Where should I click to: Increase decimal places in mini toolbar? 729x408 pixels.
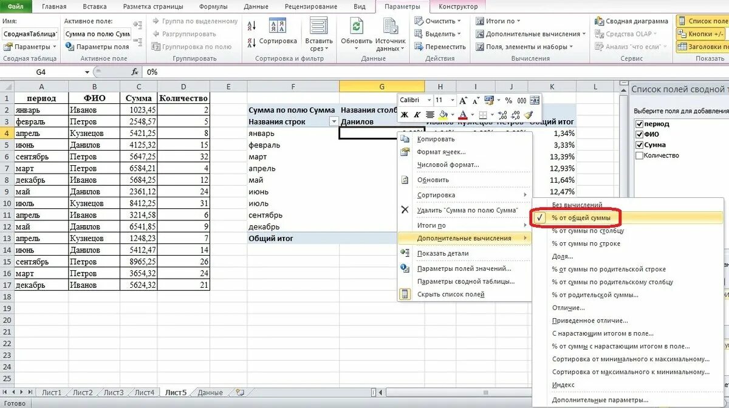pyautogui.click(x=502, y=115)
